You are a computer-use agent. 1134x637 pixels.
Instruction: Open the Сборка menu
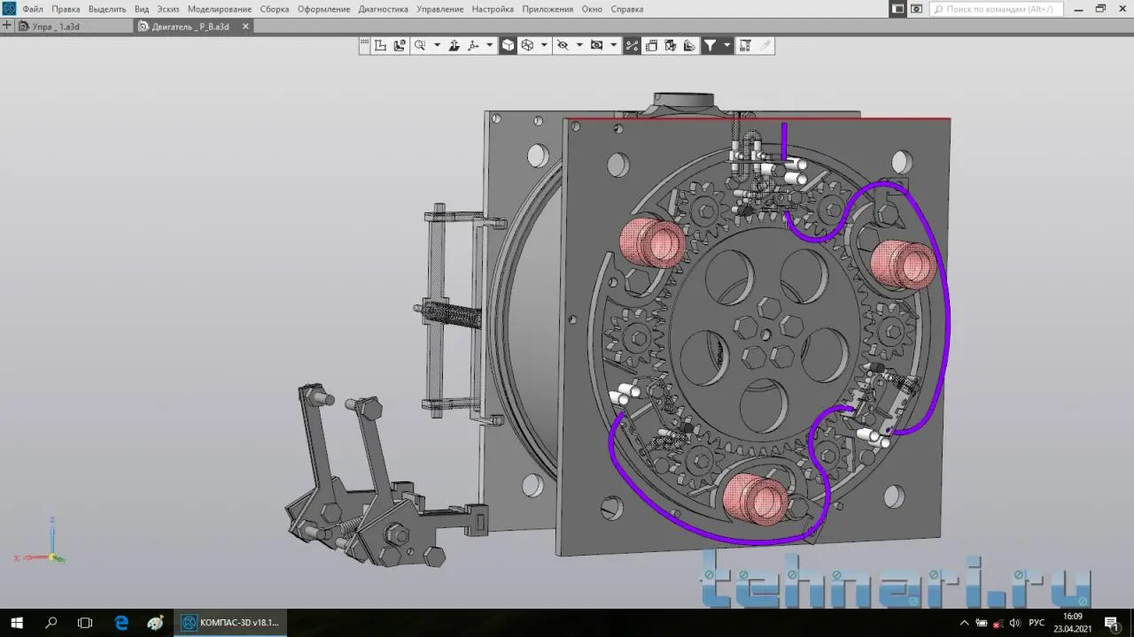[275, 9]
